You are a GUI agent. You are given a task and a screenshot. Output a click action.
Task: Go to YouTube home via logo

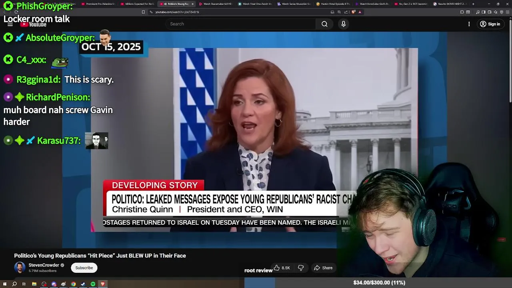click(x=34, y=24)
